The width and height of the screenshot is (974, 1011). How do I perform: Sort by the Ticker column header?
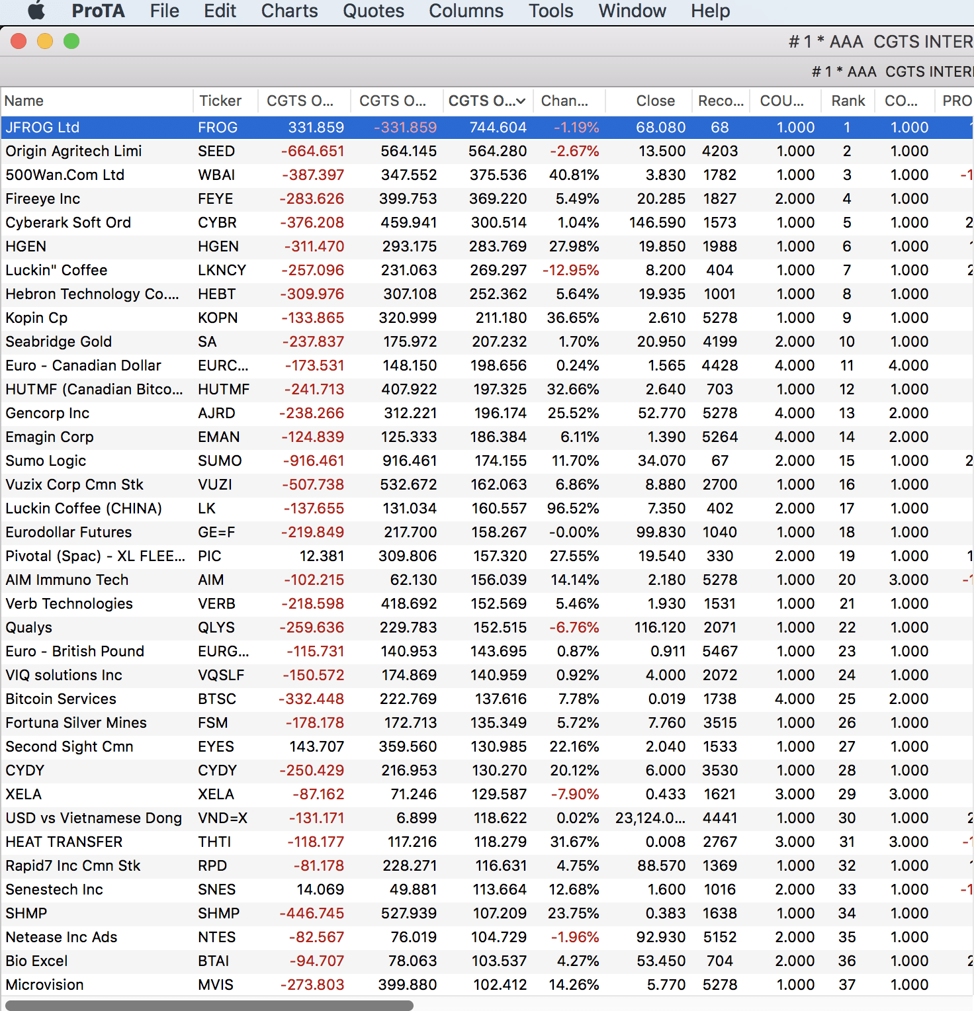point(226,101)
